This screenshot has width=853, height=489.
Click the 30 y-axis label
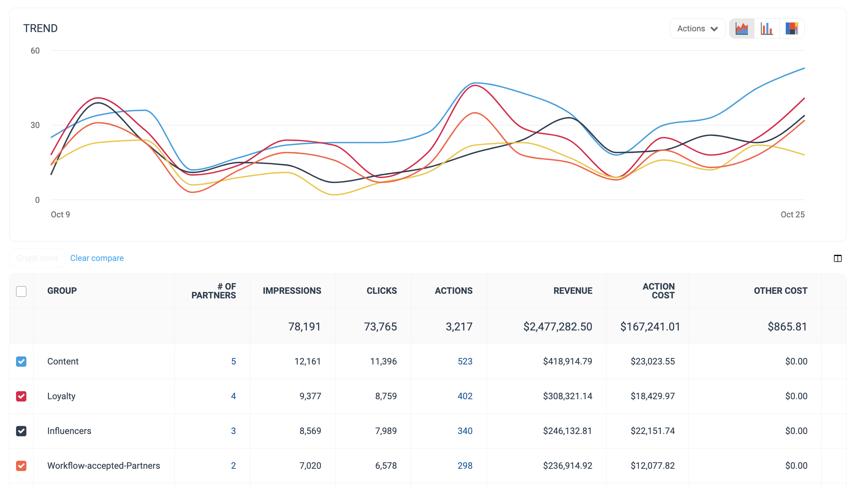coord(35,125)
